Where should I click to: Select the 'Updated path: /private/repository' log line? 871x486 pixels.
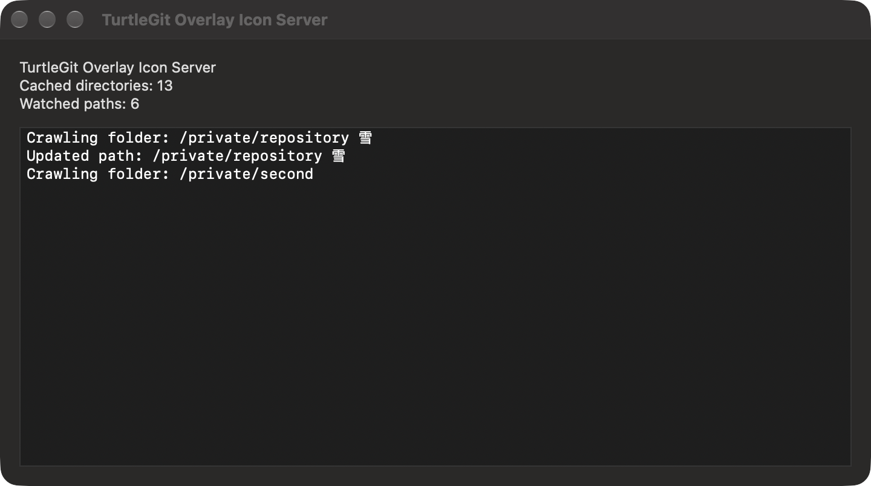(x=186, y=156)
